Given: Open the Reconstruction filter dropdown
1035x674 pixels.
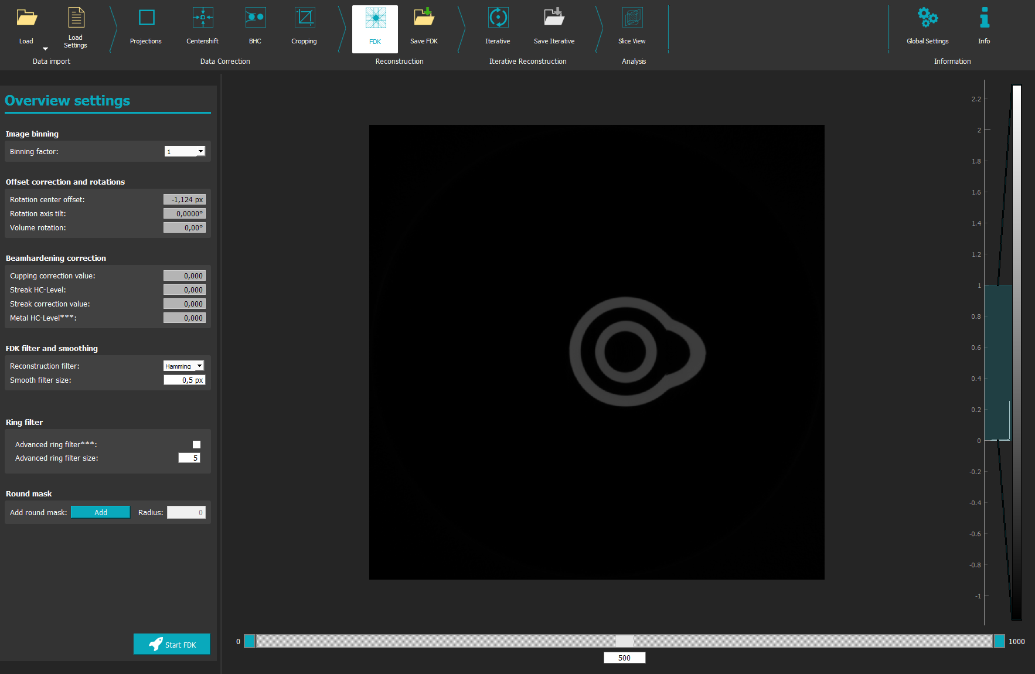Looking at the screenshot, I should click(x=199, y=366).
